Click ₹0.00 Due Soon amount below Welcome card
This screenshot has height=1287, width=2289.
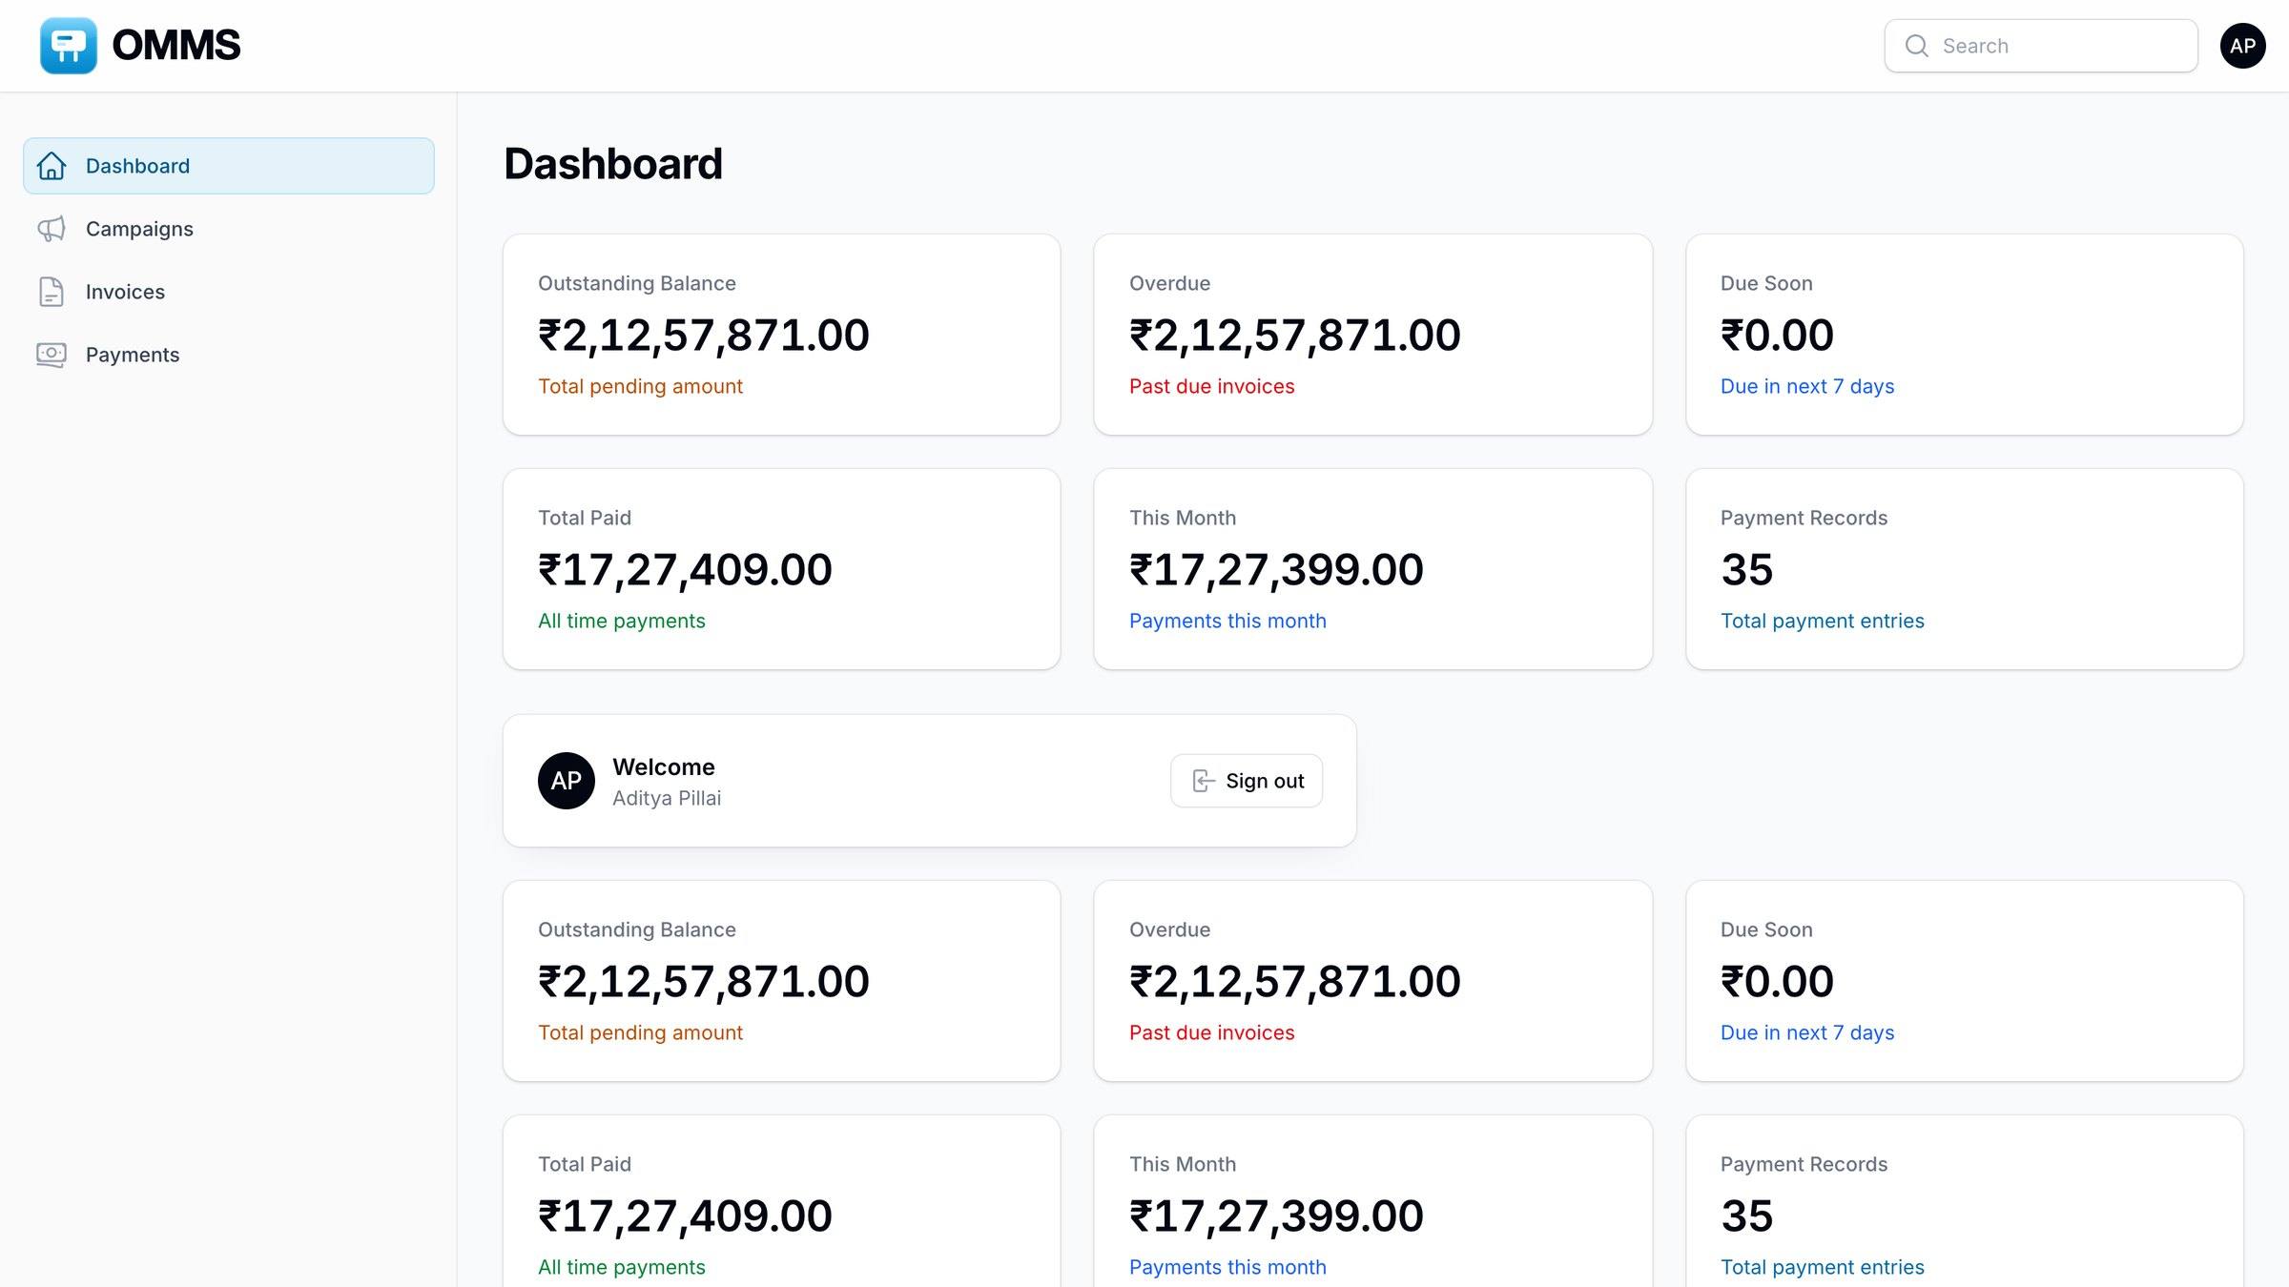[x=1777, y=981]
